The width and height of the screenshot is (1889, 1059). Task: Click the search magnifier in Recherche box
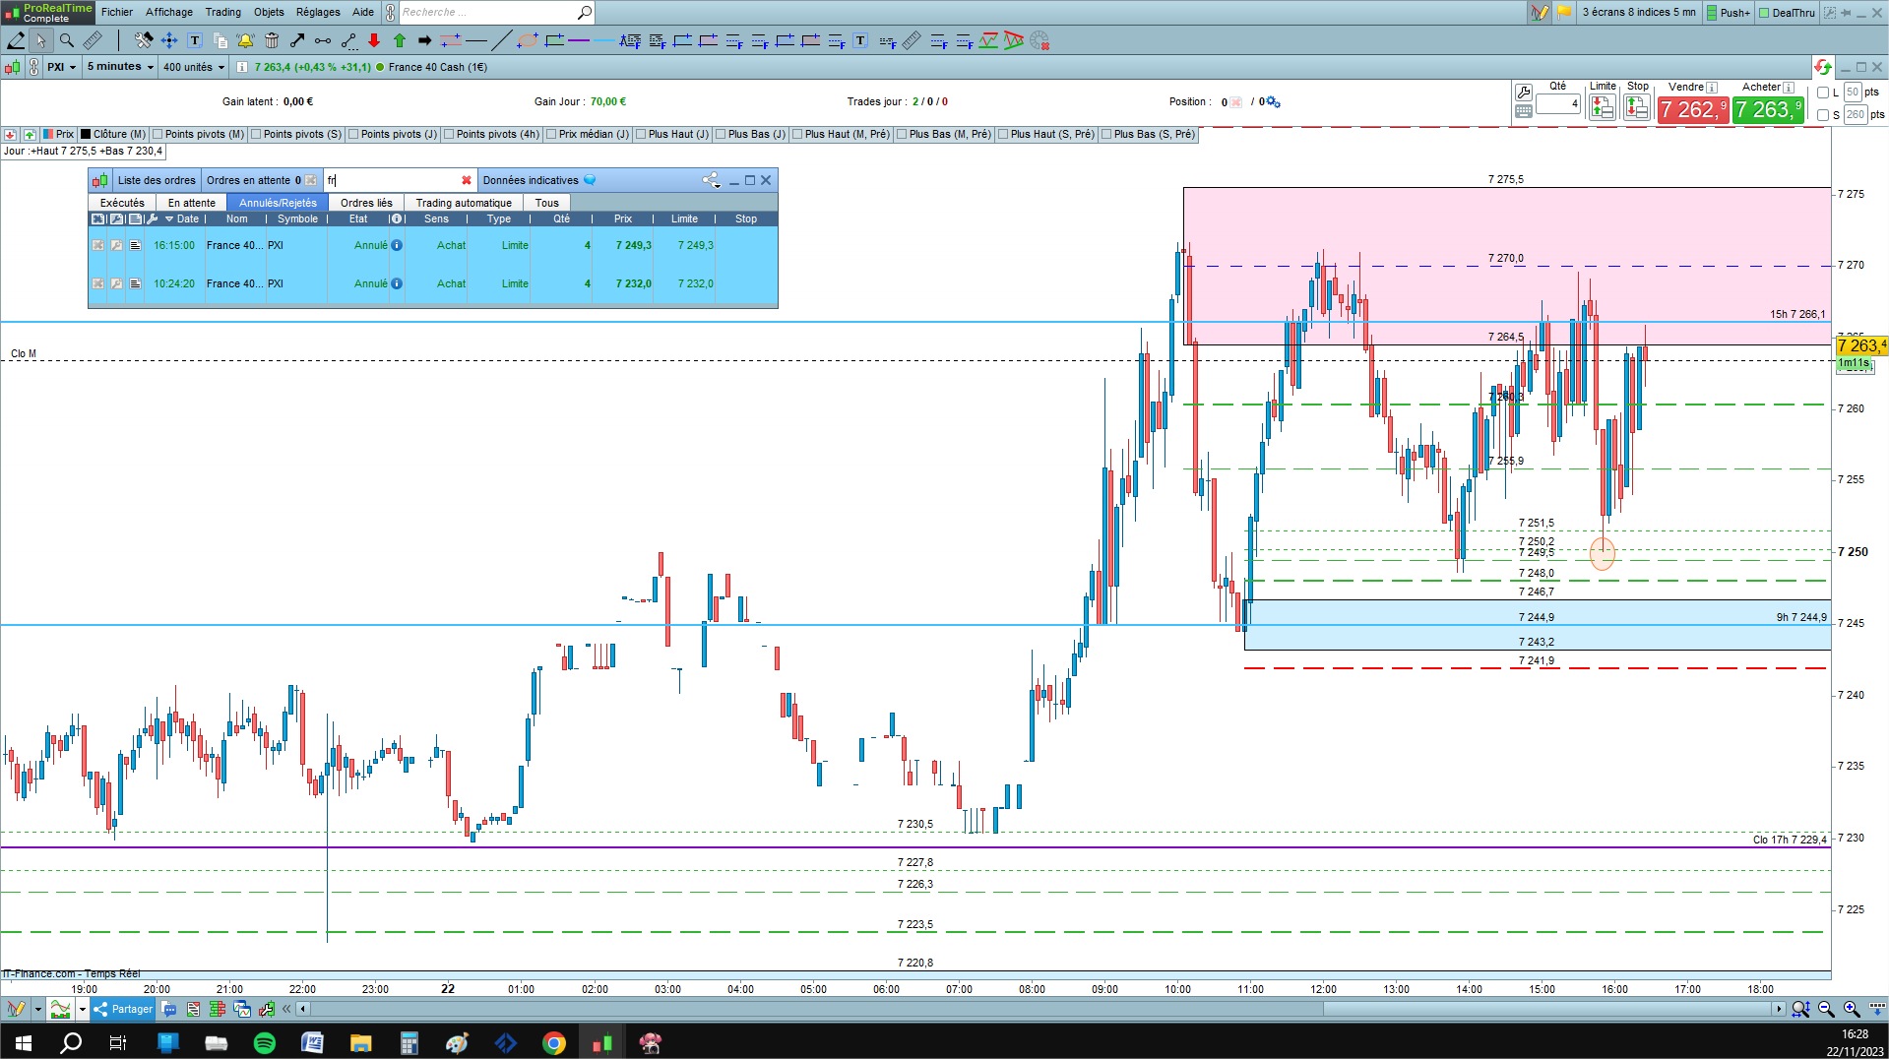pyautogui.click(x=584, y=13)
